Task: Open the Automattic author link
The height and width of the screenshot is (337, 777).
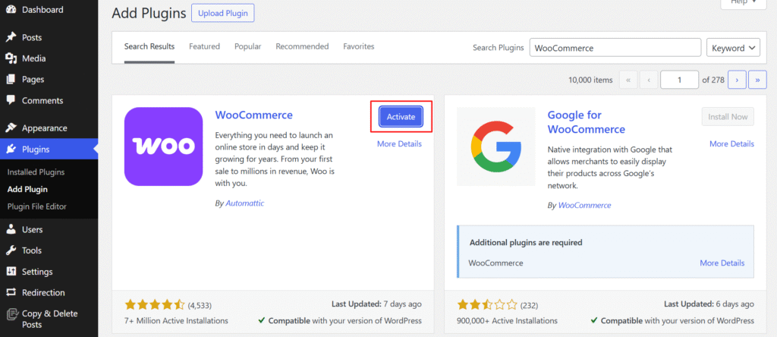Action: [x=245, y=203]
